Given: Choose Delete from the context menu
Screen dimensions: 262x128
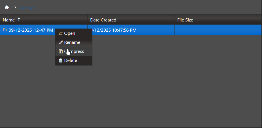Looking at the screenshot, I should (74, 60).
